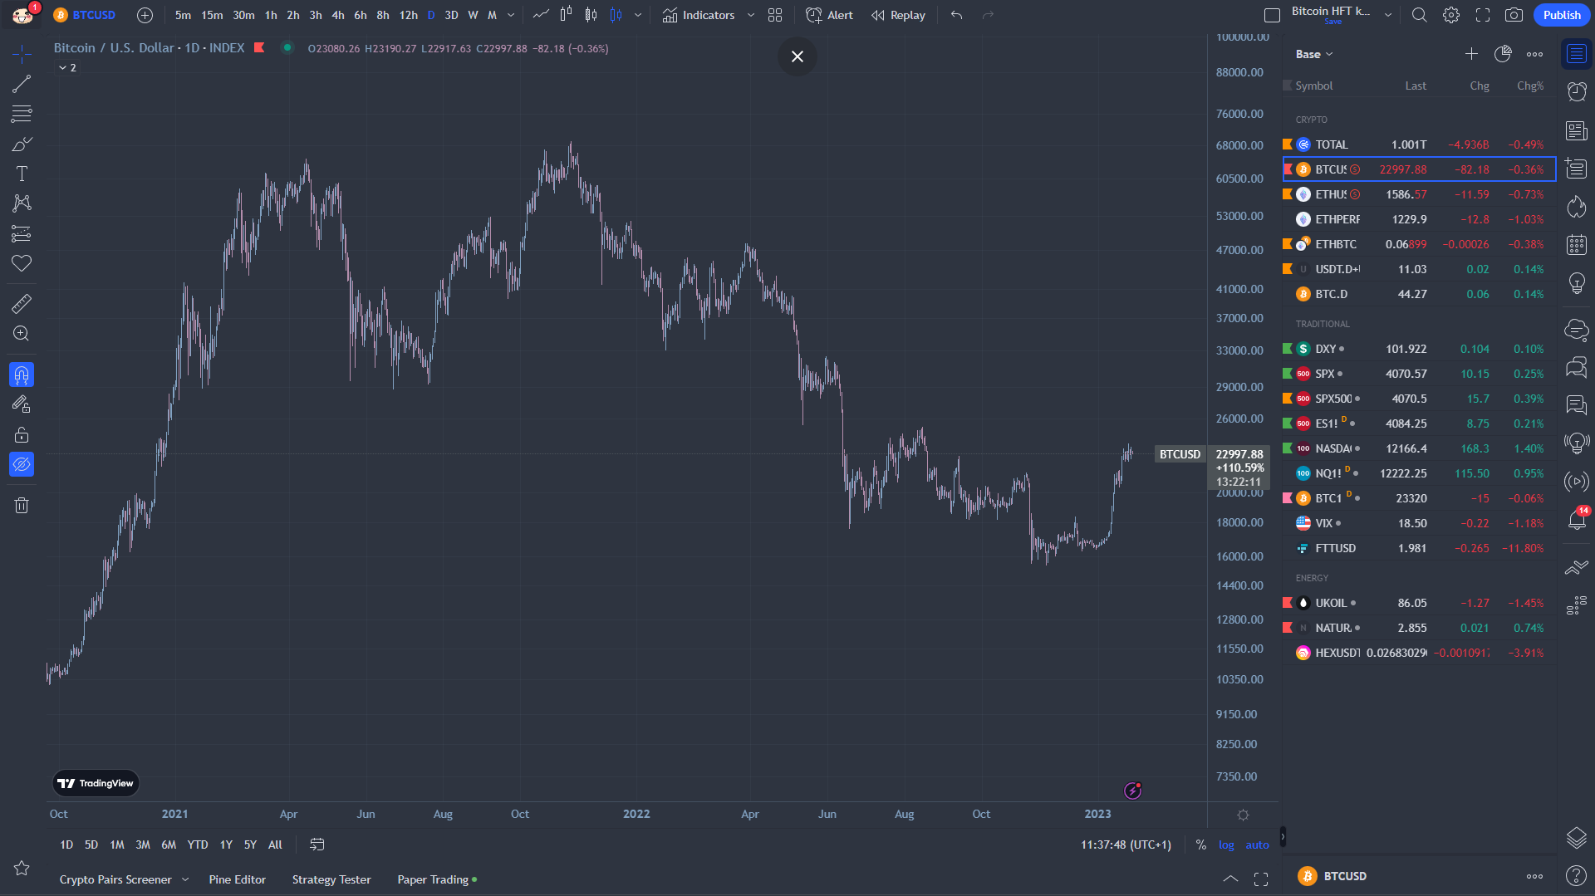Viewport: 1595px width, 896px height.
Task: Enable auto scale on the price axis
Action: click(x=1257, y=845)
